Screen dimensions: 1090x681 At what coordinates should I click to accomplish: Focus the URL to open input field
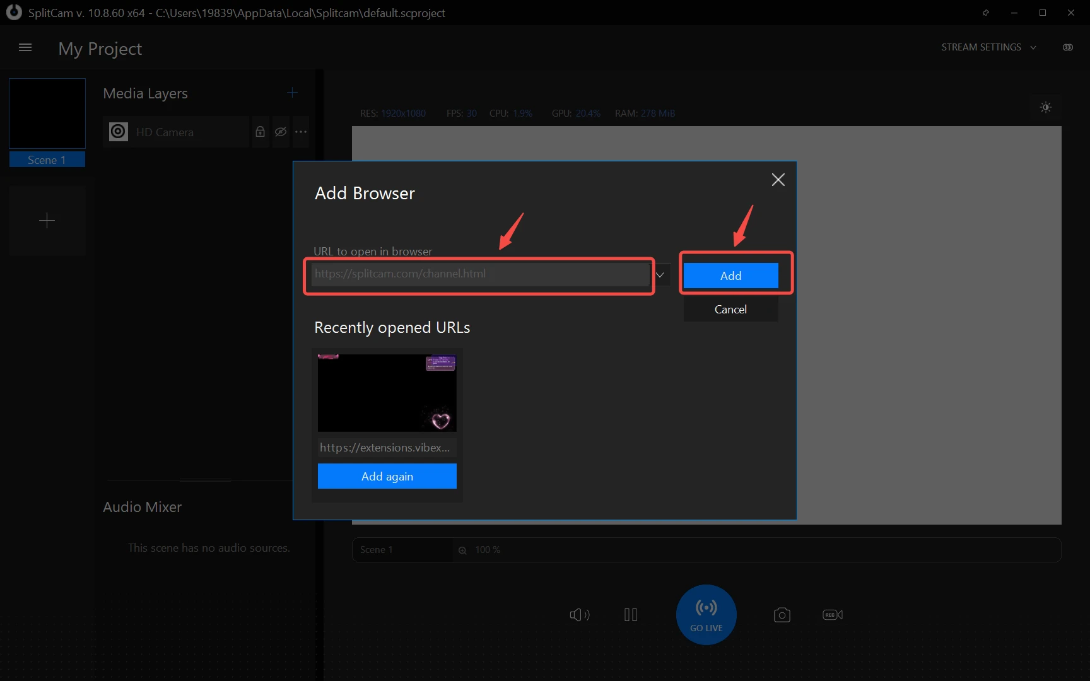pyautogui.click(x=479, y=274)
